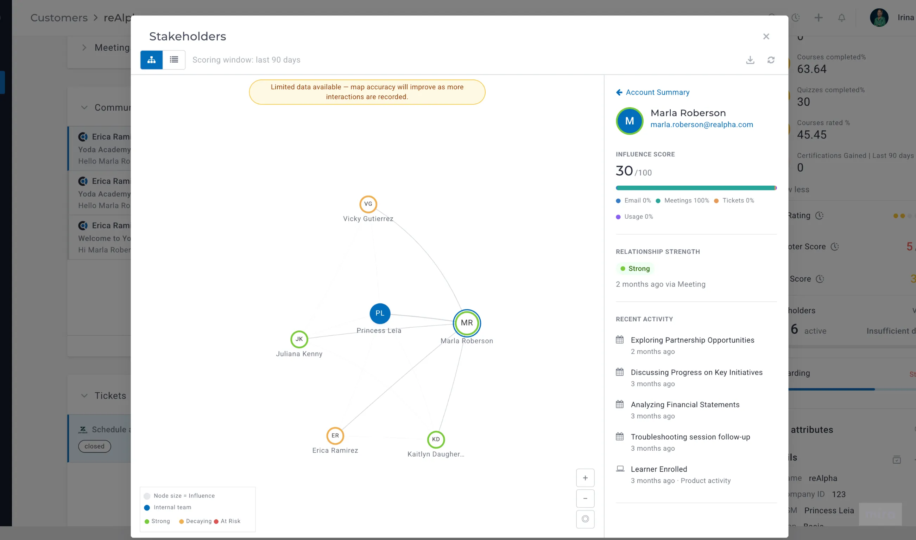This screenshot has width=916, height=540.
Task: Go back to Account Summary
Action: pyautogui.click(x=653, y=92)
